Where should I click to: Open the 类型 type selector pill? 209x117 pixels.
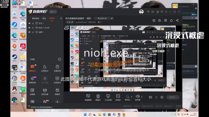click(x=53, y=12)
